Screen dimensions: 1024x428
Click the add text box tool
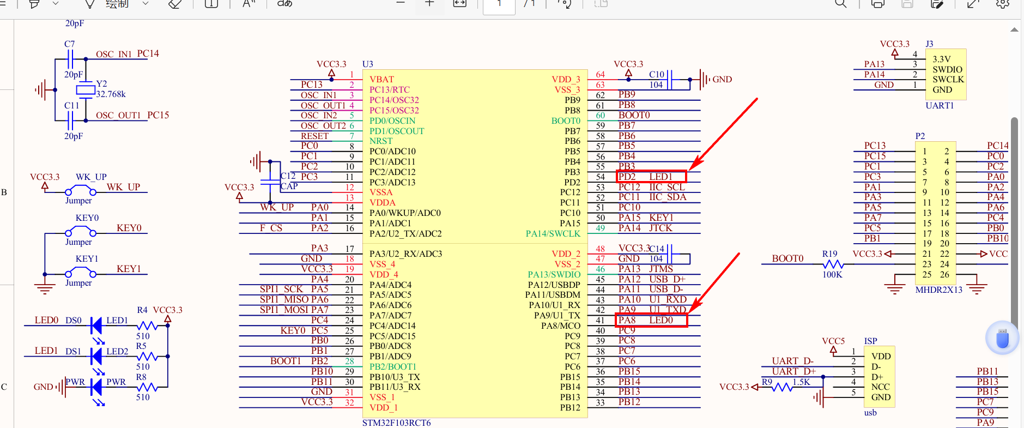[211, 3]
